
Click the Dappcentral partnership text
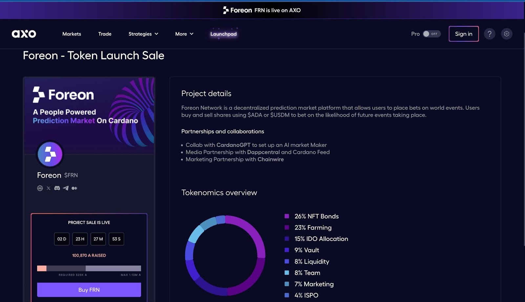(x=263, y=152)
